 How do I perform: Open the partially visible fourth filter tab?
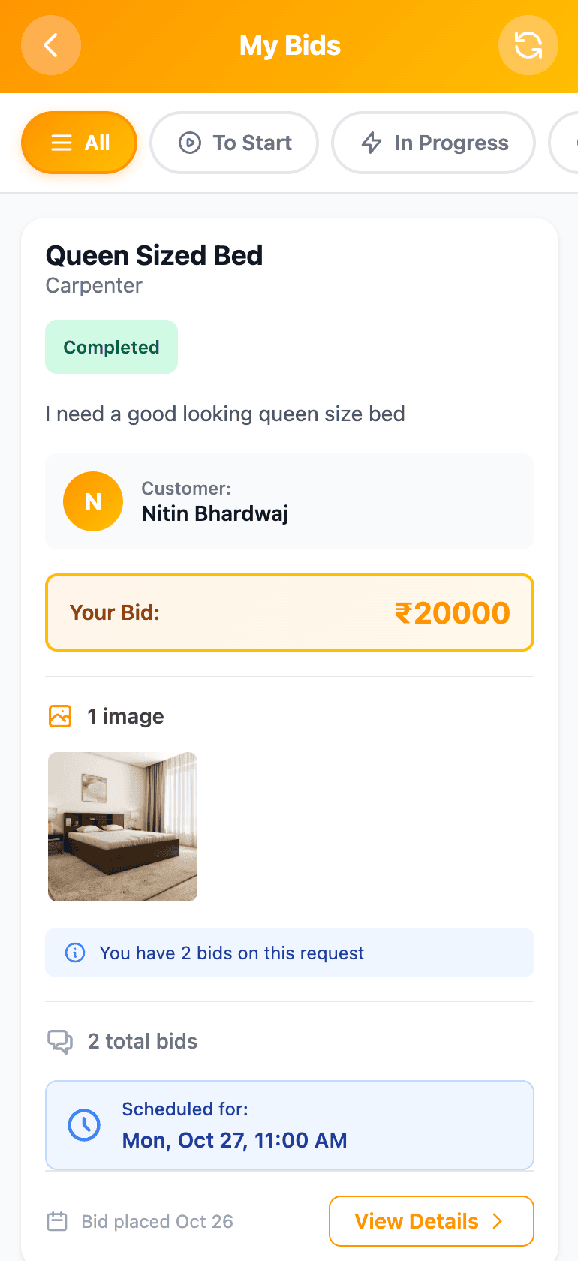tap(564, 143)
